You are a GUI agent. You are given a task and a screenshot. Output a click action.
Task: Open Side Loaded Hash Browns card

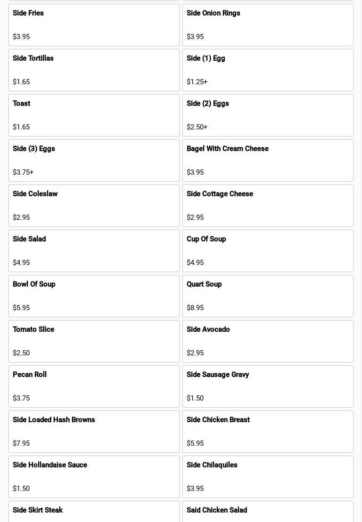tap(94, 432)
